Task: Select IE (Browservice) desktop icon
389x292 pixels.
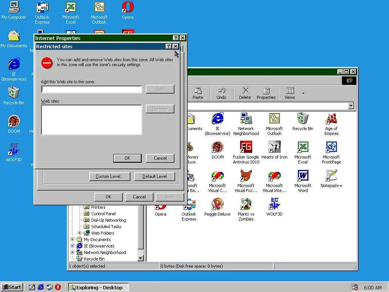Action: [14, 70]
